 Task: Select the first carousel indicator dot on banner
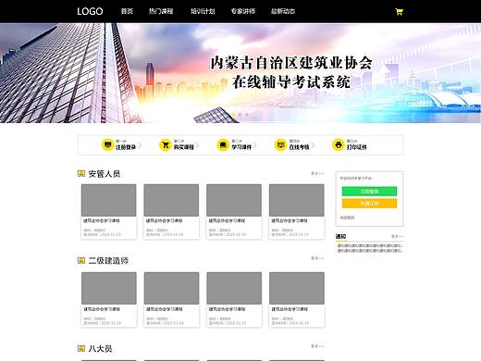233,115
